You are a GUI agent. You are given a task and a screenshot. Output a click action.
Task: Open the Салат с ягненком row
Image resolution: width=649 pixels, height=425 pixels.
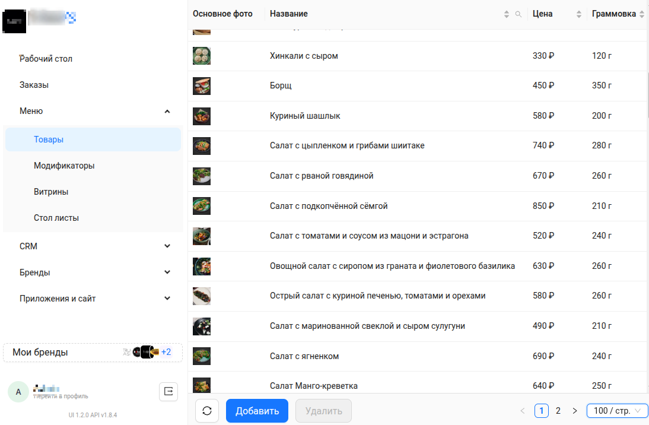click(x=304, y=356)
